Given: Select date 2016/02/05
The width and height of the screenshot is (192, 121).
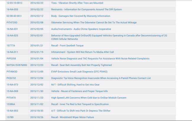Looking at the screenshot, I should (x=37, y=29).
